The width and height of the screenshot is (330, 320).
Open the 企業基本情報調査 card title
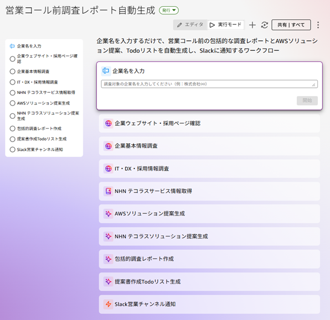click(x=136, y=146)
